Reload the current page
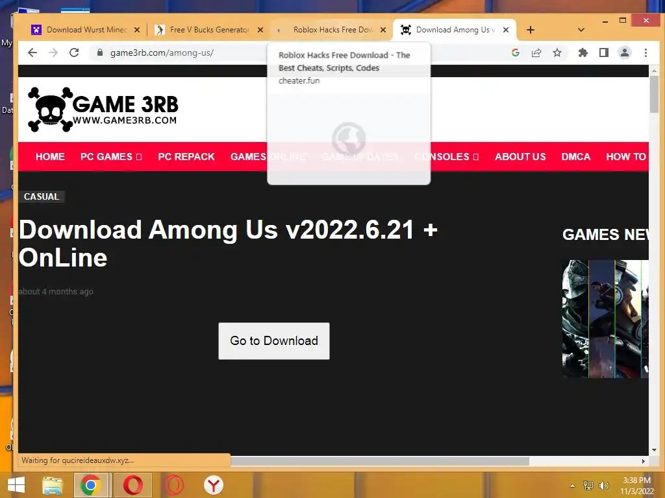This screenshot has width=665, height=498. pos(74,53)
